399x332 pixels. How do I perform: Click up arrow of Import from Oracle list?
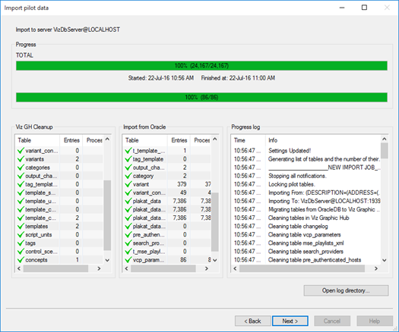(x=215, y=139)
